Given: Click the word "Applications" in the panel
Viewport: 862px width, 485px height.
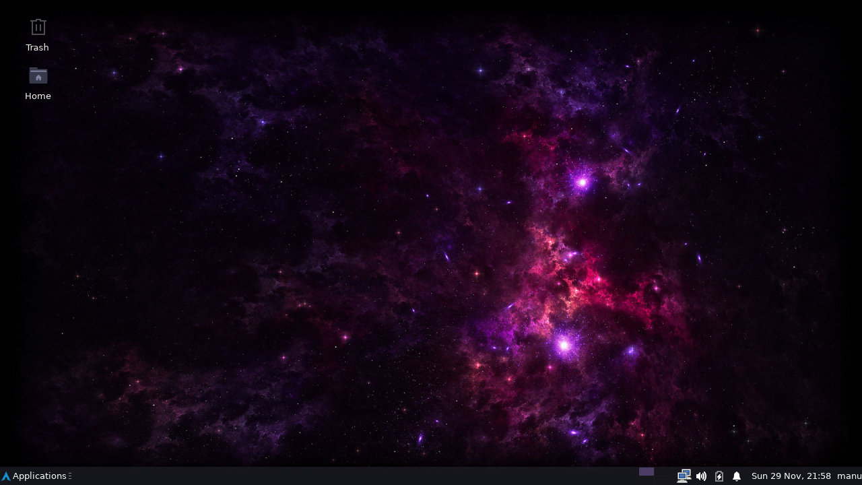Looking at the screenshot, I should pos(39,476).
